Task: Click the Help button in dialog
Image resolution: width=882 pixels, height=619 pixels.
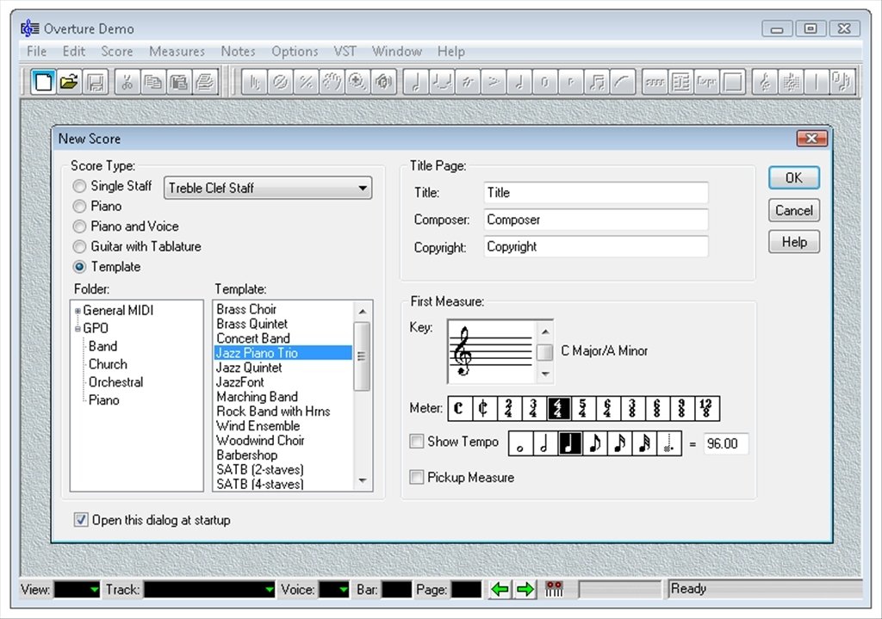Action: (x=793, y=242)
